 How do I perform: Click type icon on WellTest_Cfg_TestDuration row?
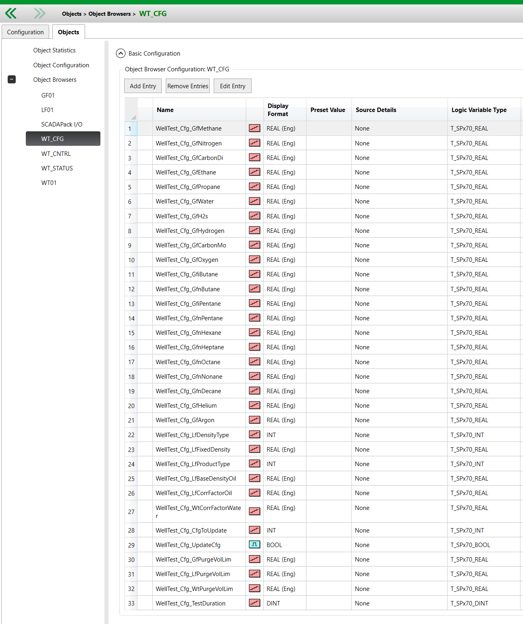pos(254,603)
